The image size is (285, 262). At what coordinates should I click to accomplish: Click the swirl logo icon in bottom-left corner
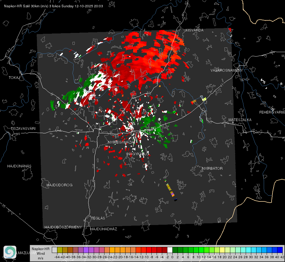coord(10,252)
